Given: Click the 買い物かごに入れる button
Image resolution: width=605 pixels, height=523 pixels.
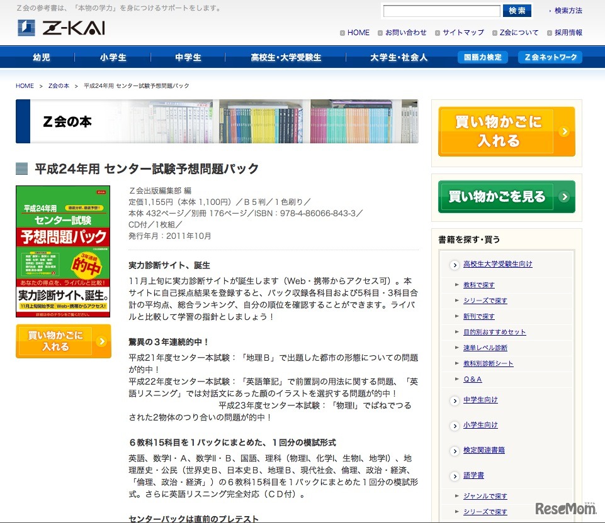Looking at the screenshot, I should click(x=63, y=341).
